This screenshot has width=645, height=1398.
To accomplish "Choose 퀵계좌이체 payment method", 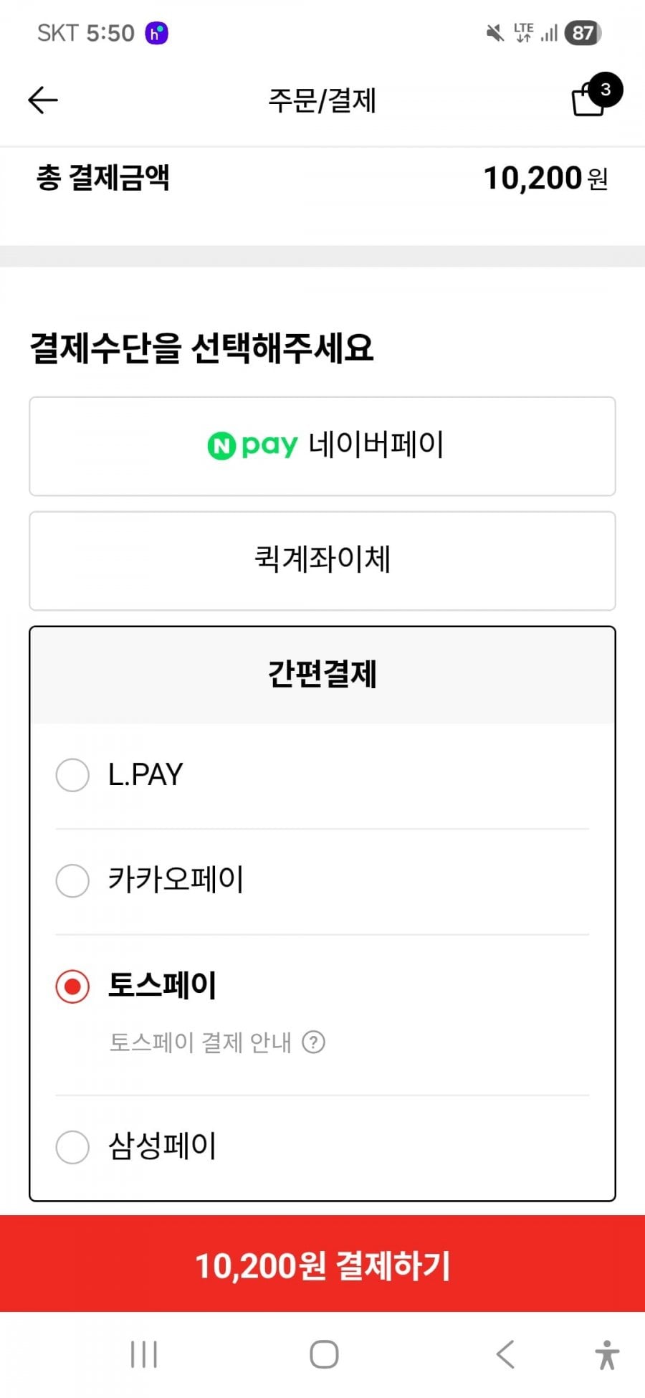I will coord(322,561).
